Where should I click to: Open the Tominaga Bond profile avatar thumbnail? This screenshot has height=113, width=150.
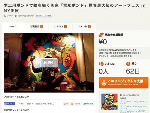tap(109, 102)
